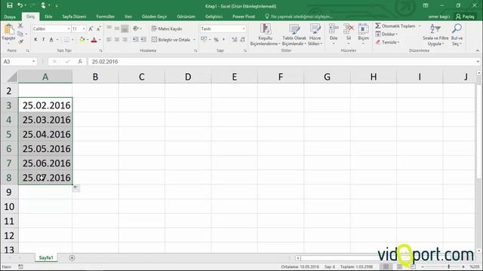The width and height of the screenshot is (483, 271).
Task: Save the workbook with the Save icon
Action: point(10,5)
